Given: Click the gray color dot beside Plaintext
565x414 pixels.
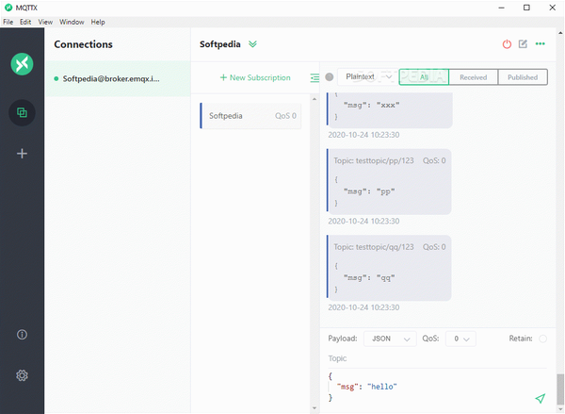Looking at the screenshot, I should (330, 77).
